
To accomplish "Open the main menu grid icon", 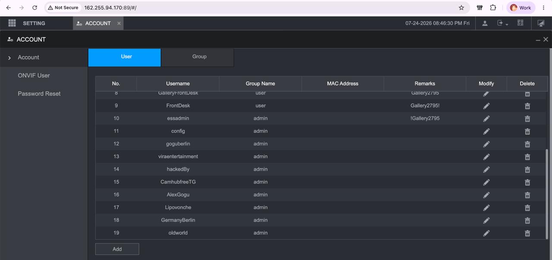I will (x=12, y=23).
